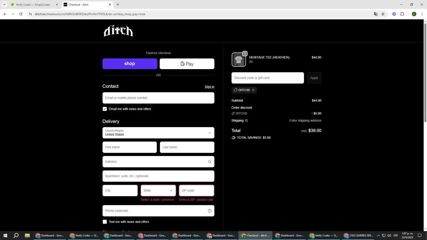This screenshot has height=240, width=427.
Task: Focus the email or mobile phone field
Action: pyautogui.click(x=158, y=98)
